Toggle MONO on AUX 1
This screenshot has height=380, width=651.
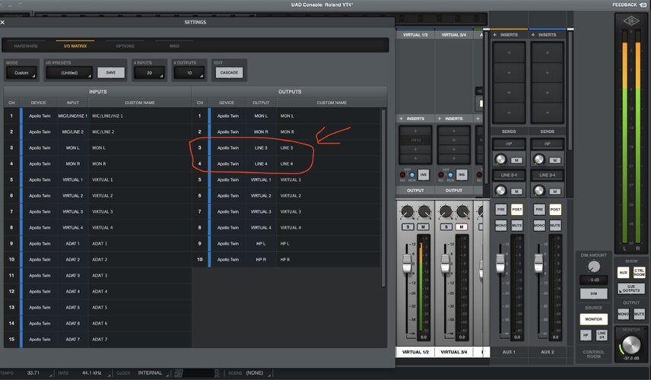(500, 225)
